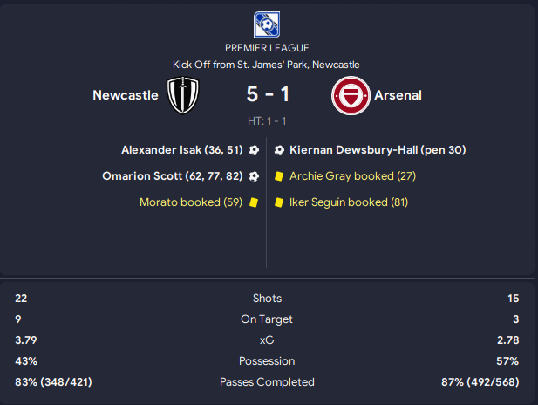Click yellow card beside Iker Seguín
The width and height of the screenshot is (538, 405).
[279, 202]
